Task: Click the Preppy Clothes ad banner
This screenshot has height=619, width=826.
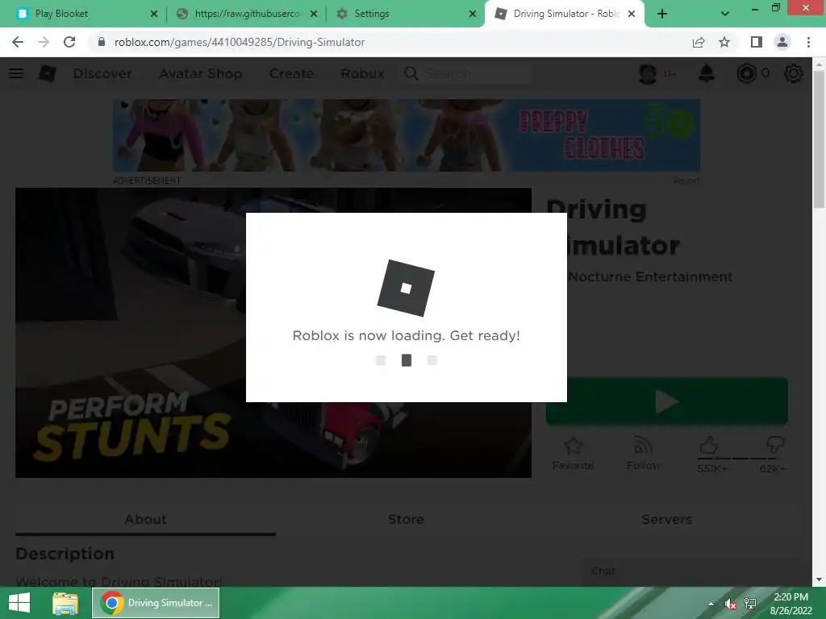Action: (407, 135)
